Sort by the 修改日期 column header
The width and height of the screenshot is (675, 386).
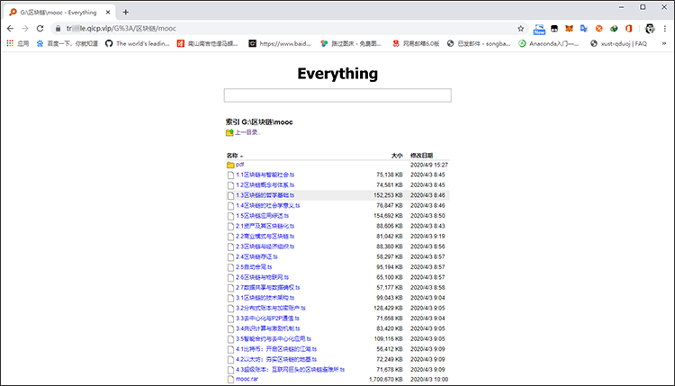[421, 155]
